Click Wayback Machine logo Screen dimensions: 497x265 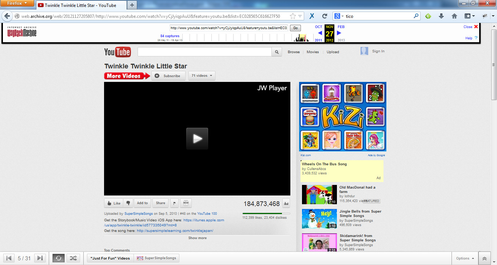click(22, 32)
